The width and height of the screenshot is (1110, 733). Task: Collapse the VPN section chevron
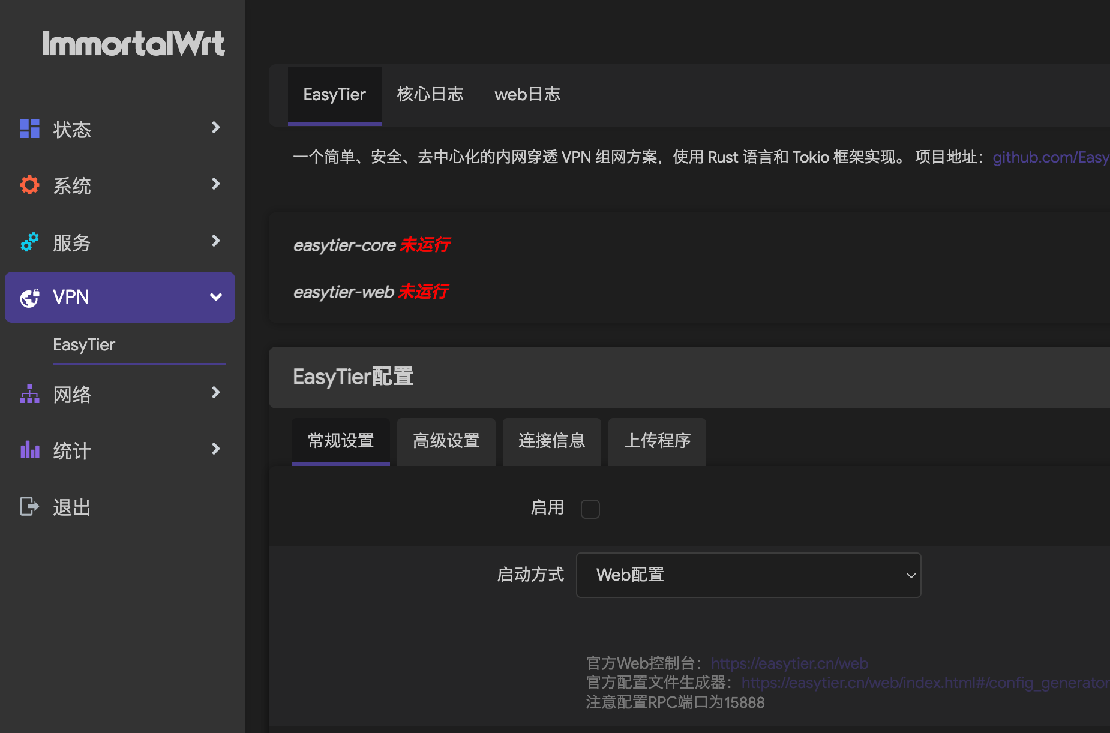click(x=215, y=296)
